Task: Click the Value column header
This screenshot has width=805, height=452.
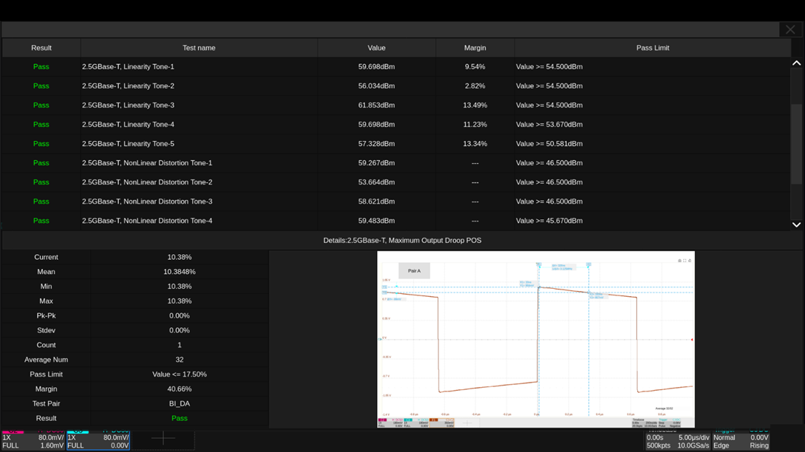Action: [376, 48]
